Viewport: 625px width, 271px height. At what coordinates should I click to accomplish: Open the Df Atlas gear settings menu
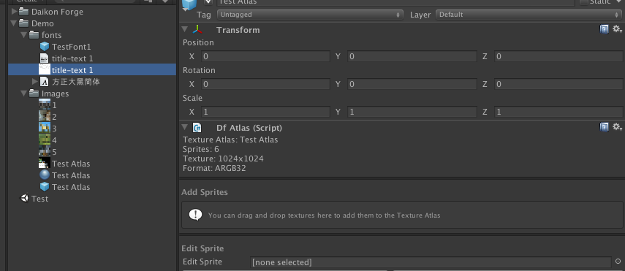pyautogui.click(x=617, y=126)
